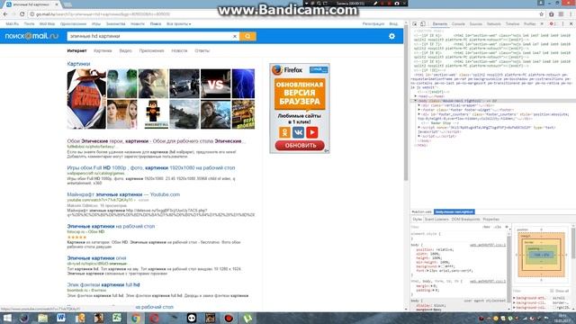Click the browser back arrow
This screenshot has height=324, width=576.
click(x=5, y=14)
